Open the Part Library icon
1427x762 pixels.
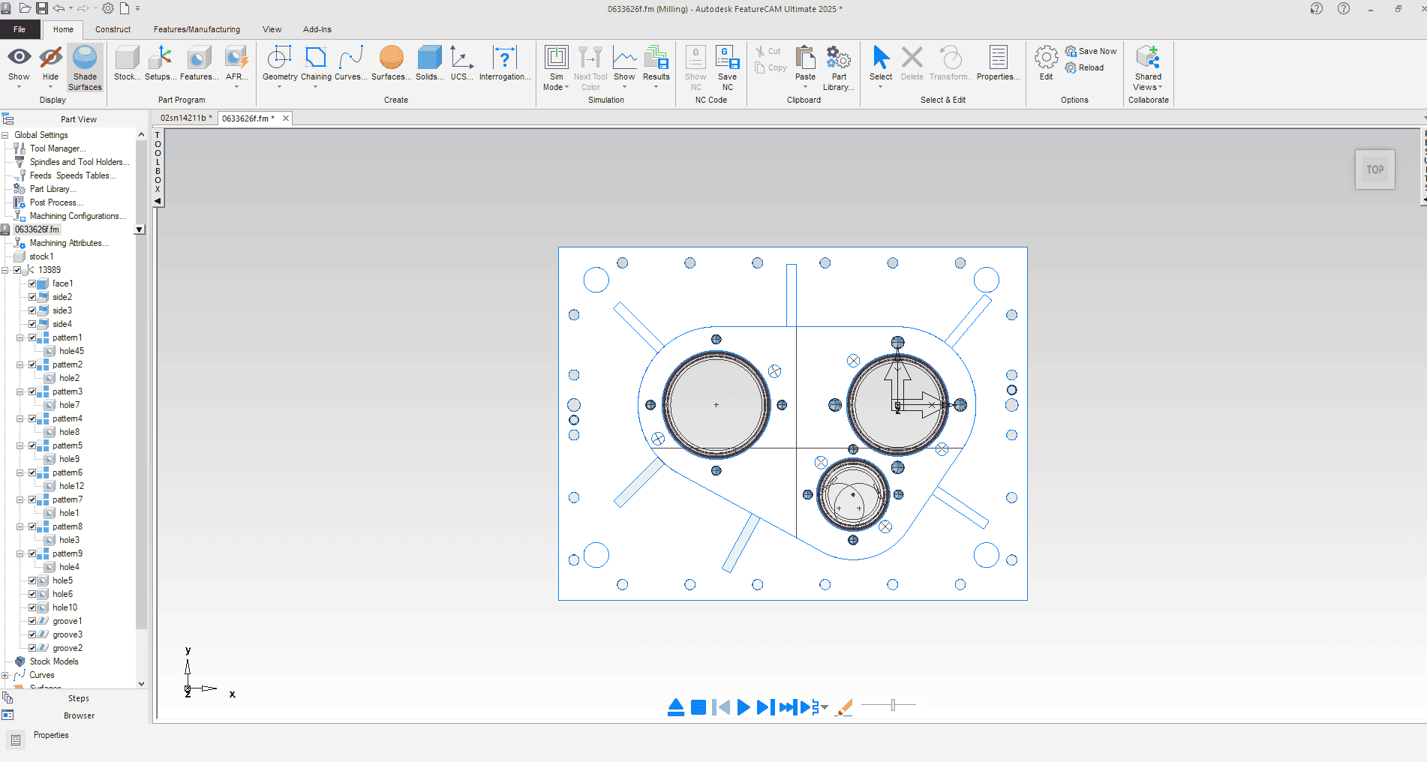pyautogui.click(x=838, y=58)
